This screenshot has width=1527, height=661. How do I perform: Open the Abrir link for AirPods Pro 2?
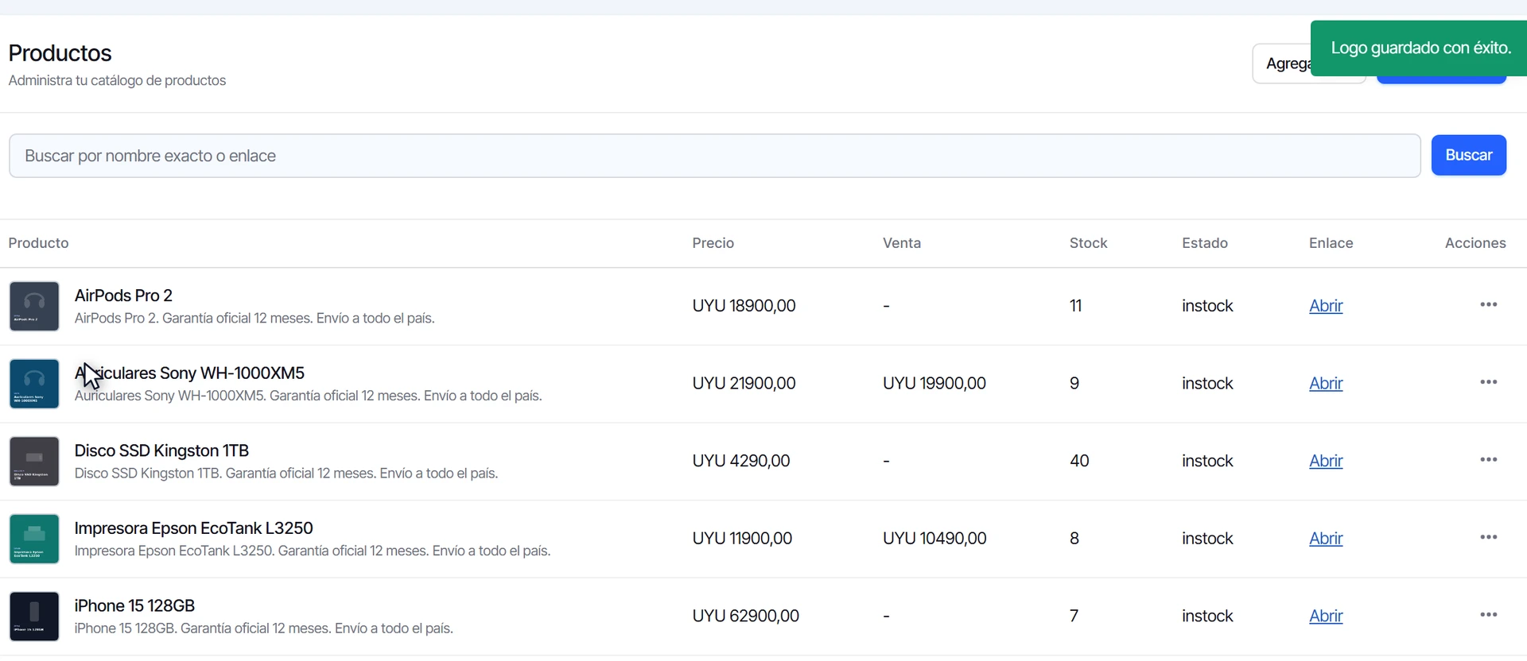tap(1326, 306)
